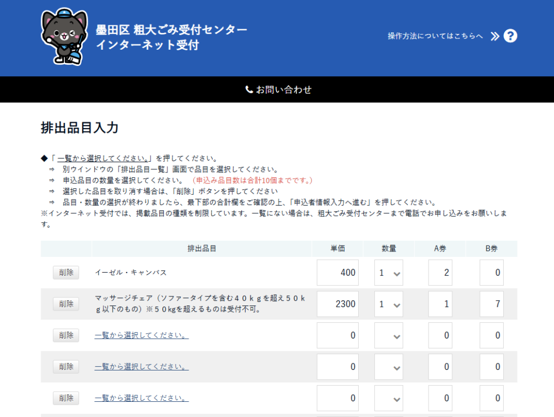Click the phone icon beside お問い合わせ

click(249, 90)
